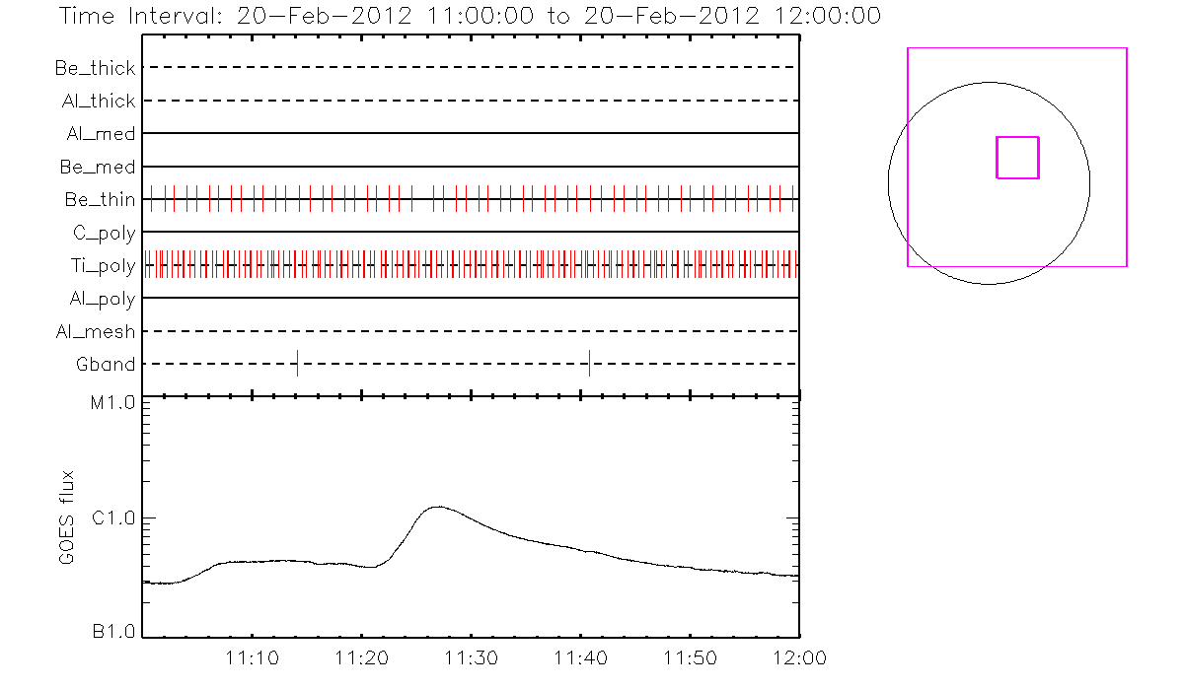The width and height of the screenshot is (1184, 690).
Task: Click the second Gband marker near 11:41
Action: click(x=589, y=363)
